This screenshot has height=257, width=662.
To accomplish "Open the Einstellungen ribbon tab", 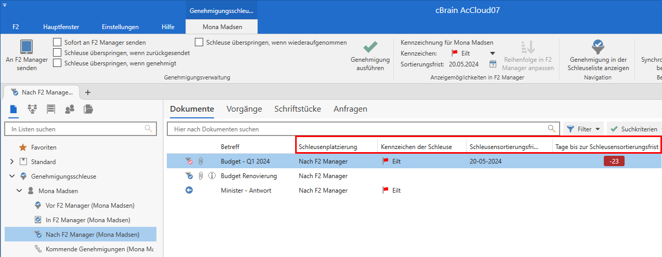I will (x=120, y=27).
